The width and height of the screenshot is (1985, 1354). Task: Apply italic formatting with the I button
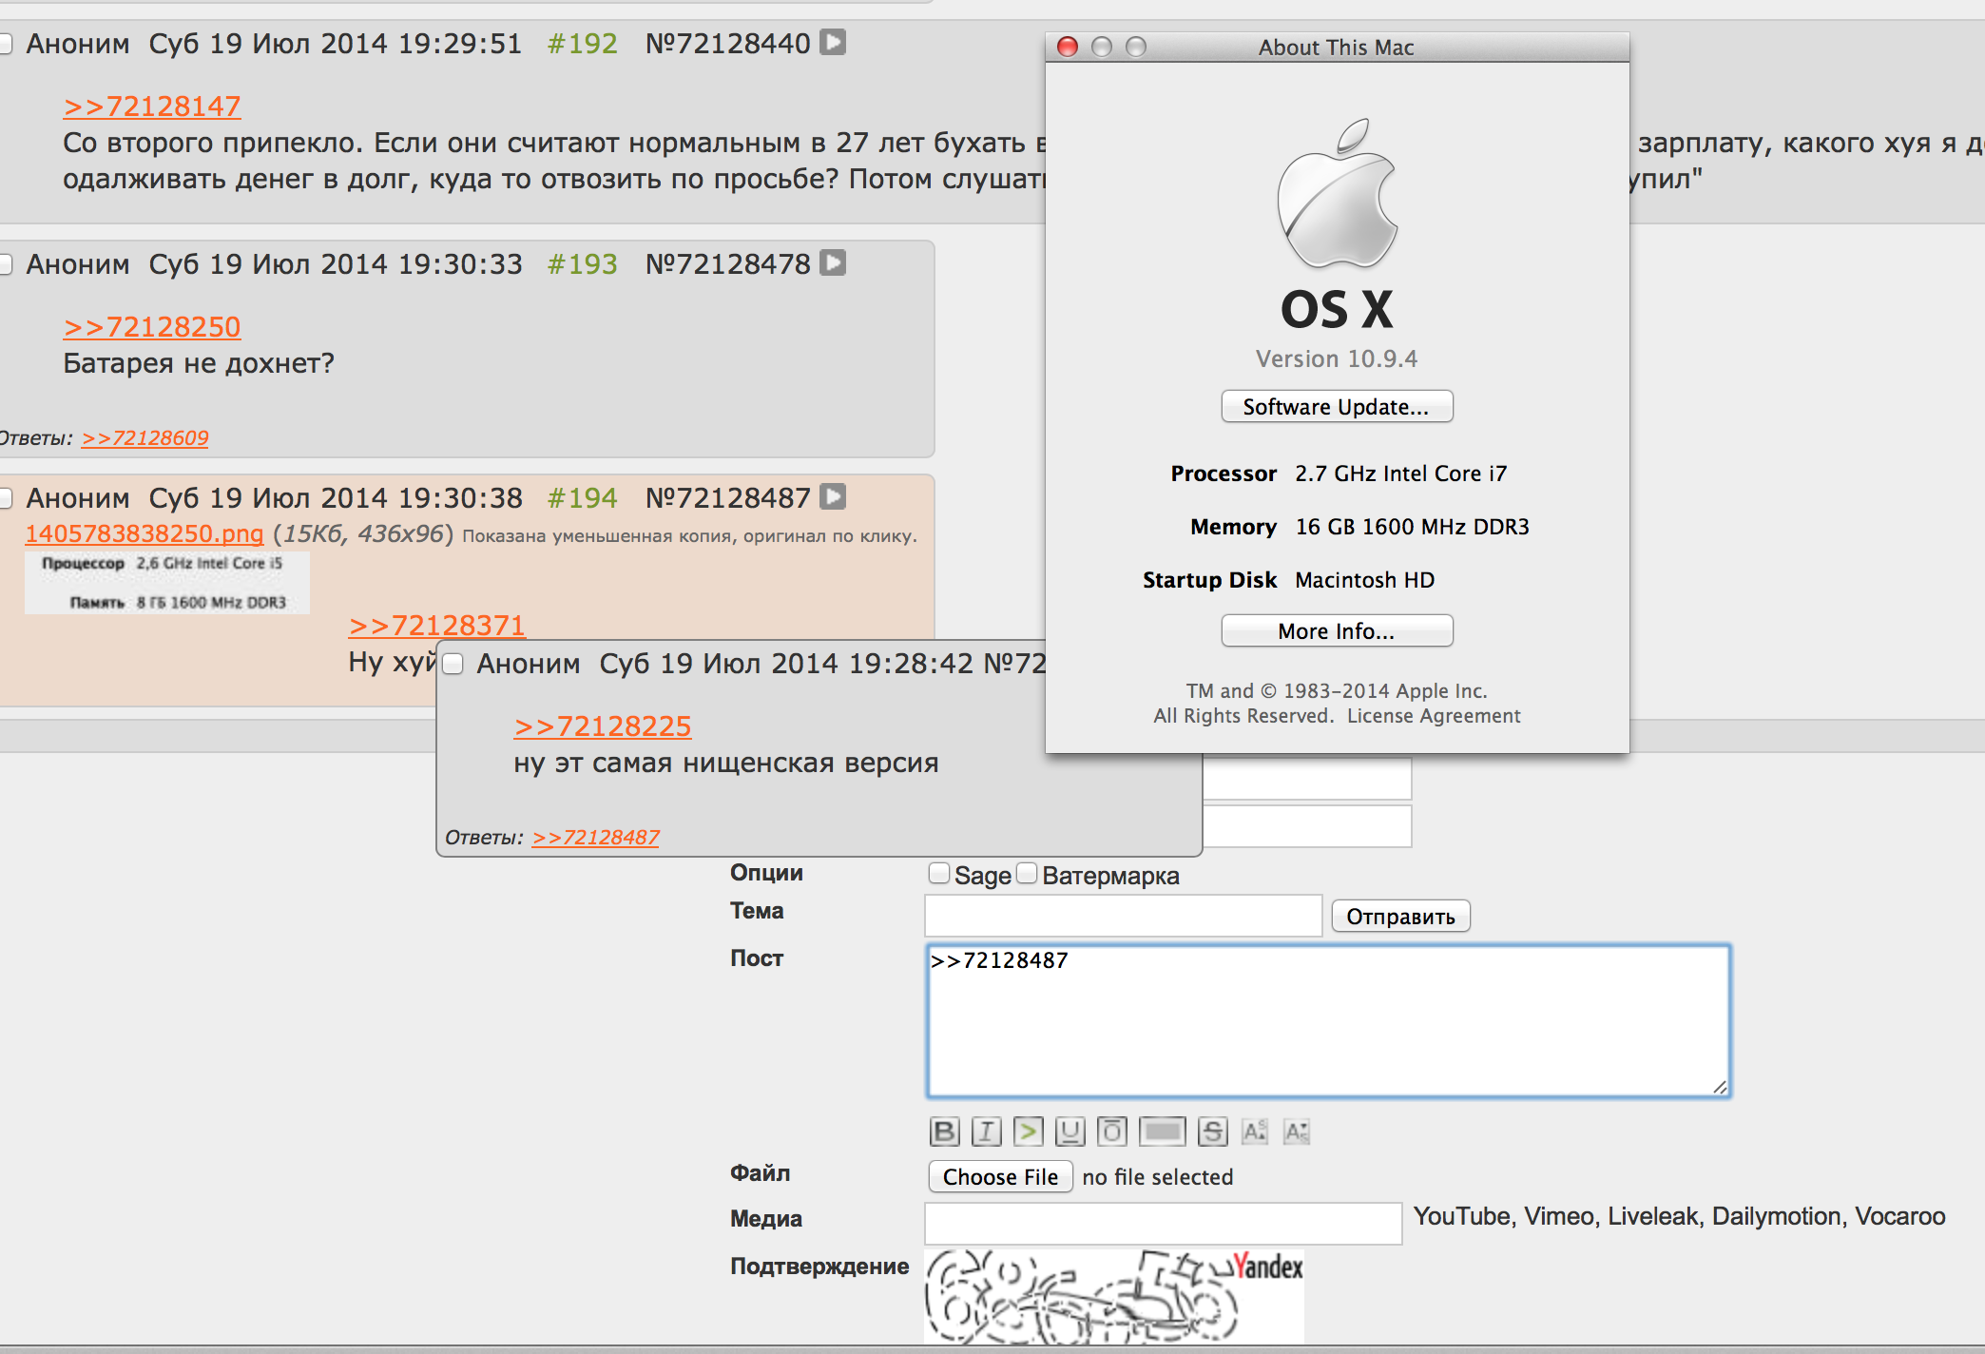[986, 1132]
